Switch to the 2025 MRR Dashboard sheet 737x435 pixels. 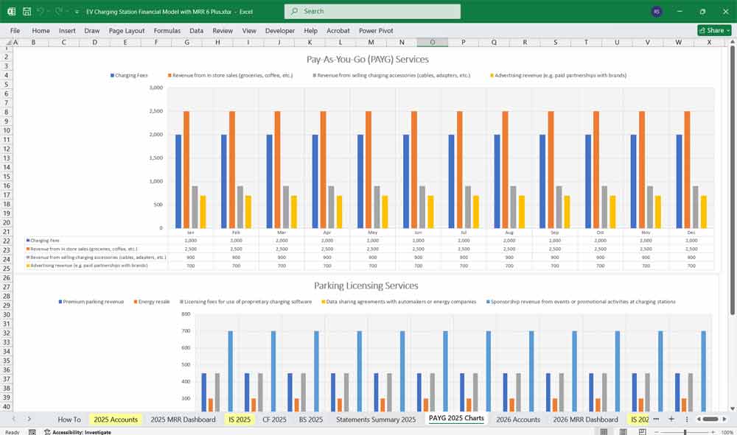coord(183,420)
